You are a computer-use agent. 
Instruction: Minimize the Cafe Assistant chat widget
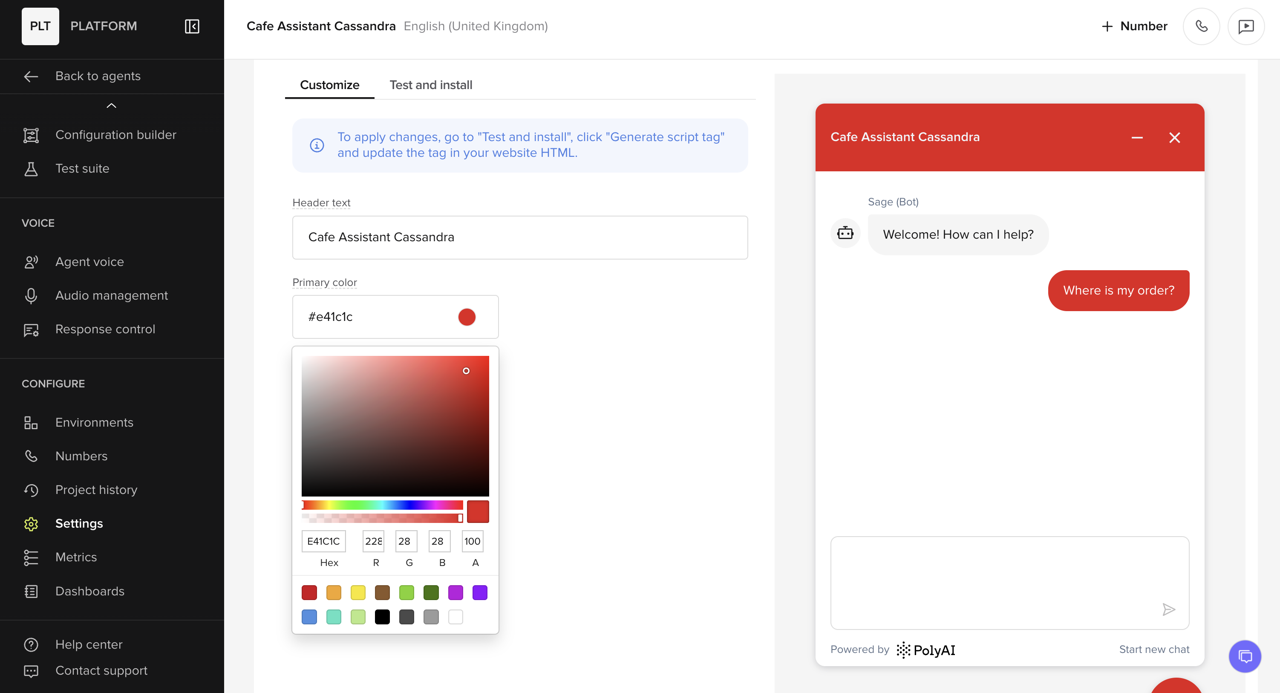(x=1137, y=138)
